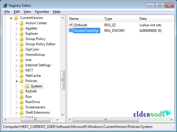Click the registry path in status bar

tap(78, 127)
